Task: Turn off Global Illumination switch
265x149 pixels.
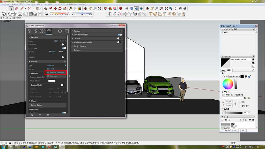Action: [x=120, y=35]
